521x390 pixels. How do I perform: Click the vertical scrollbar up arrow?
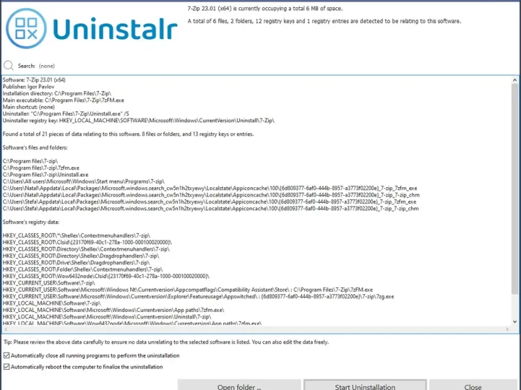(514, 80)
